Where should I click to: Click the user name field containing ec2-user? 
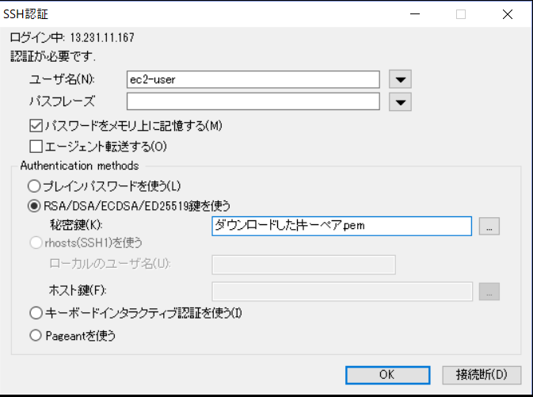click(x=253, y=79)
